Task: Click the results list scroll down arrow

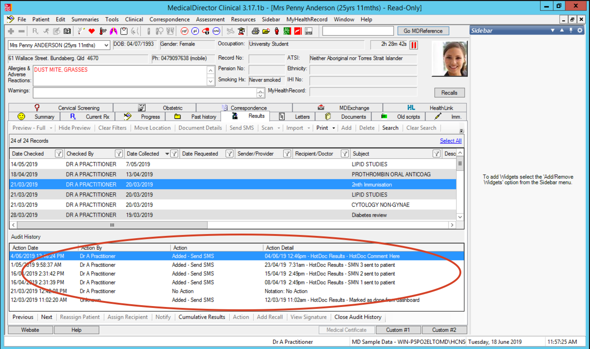Action: click(x=460, y=216)
